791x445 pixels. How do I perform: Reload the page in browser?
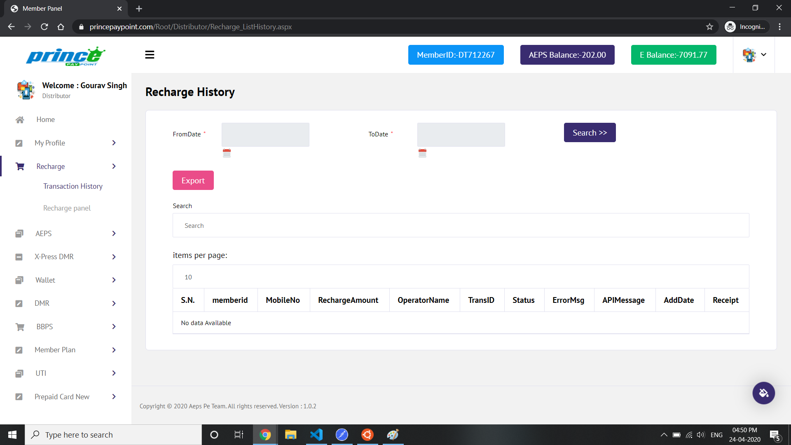(44, 27)
